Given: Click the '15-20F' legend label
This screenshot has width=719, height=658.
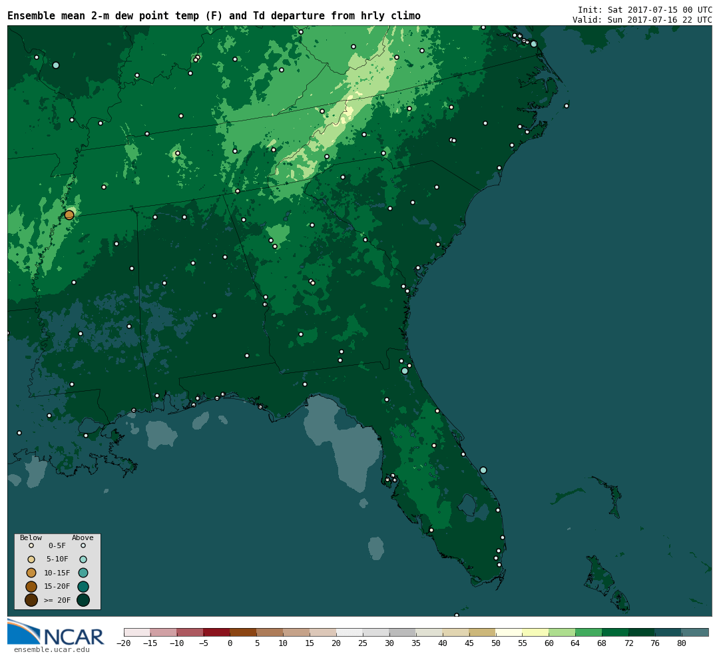Looking at the screenshot, I should [57, 587].
